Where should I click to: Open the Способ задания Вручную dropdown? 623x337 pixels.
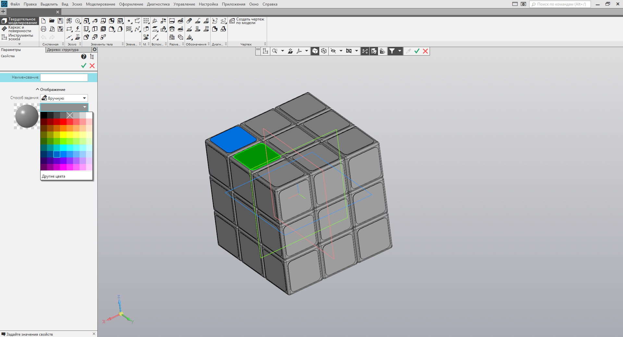pos(64,98)
